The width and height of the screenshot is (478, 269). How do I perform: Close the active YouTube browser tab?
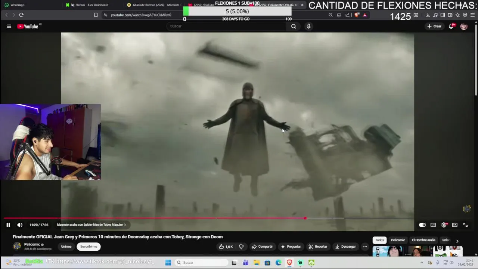click(302, 5)
